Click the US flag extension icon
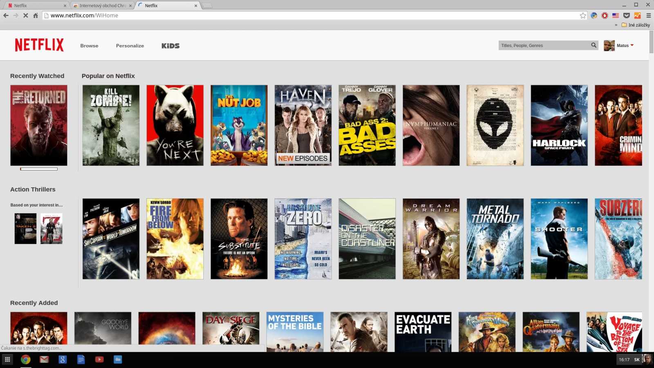654x368 pixels. [x=616, y=16]
